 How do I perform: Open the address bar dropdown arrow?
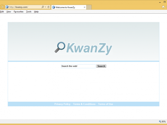[45, 7]
